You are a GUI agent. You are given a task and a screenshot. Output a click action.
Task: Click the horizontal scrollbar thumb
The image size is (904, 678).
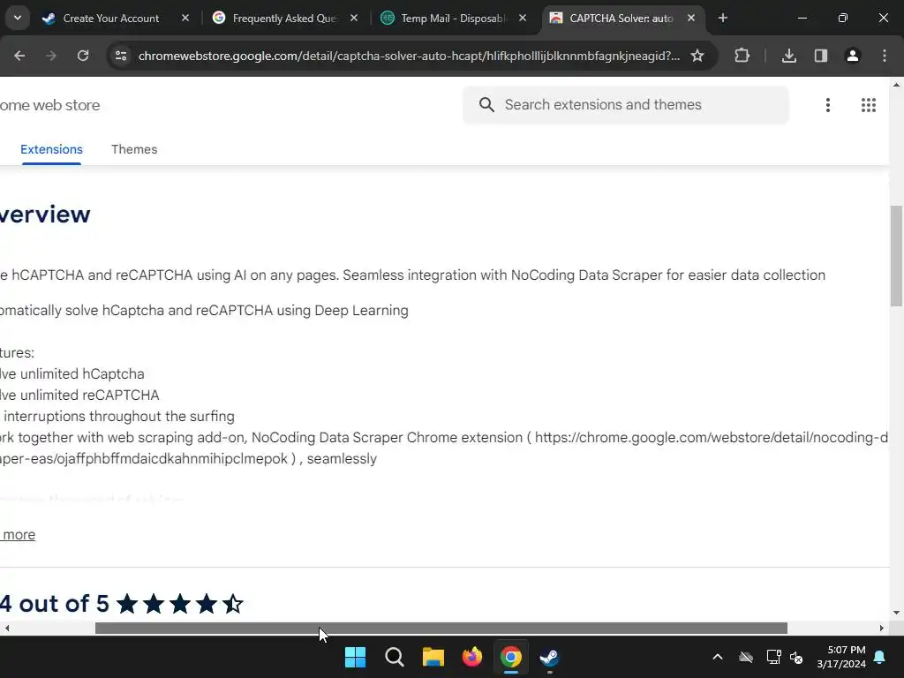point(441,628)
